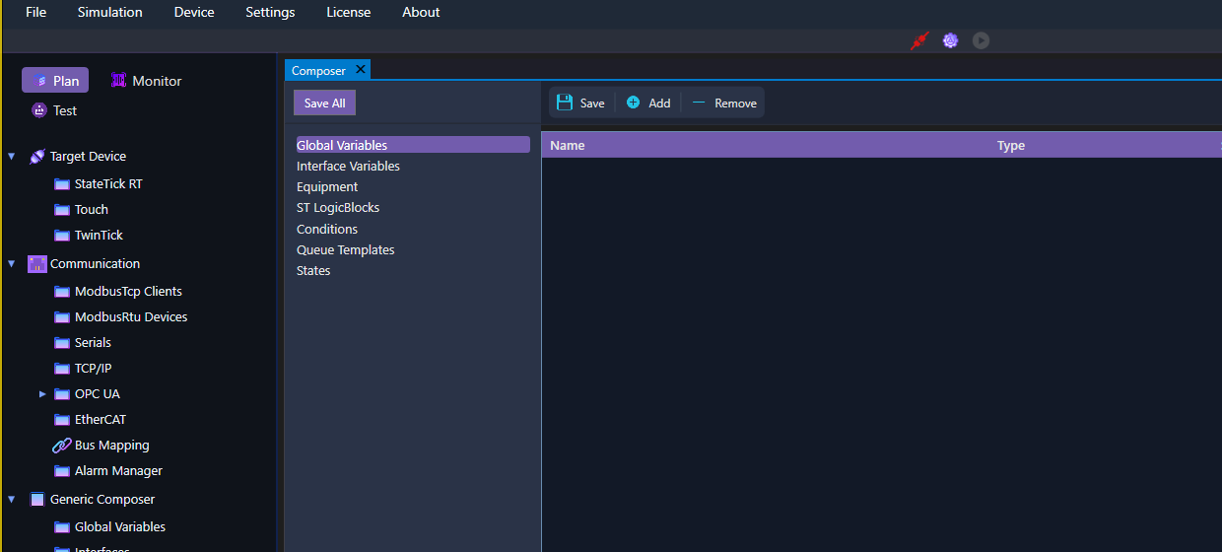This screenshot has width=1222, height=552.
Task: Click the ModbusTcp Clients folder icon
Action: [62, 291]
